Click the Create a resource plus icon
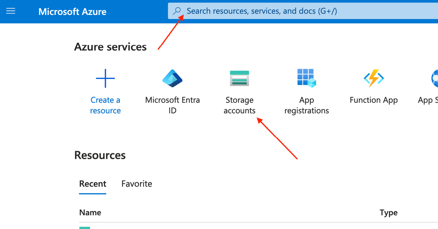 [105, 78]
